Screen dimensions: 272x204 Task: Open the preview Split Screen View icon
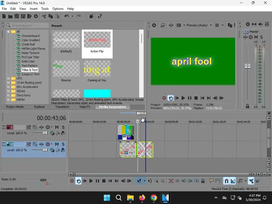[x=178, y=25]
